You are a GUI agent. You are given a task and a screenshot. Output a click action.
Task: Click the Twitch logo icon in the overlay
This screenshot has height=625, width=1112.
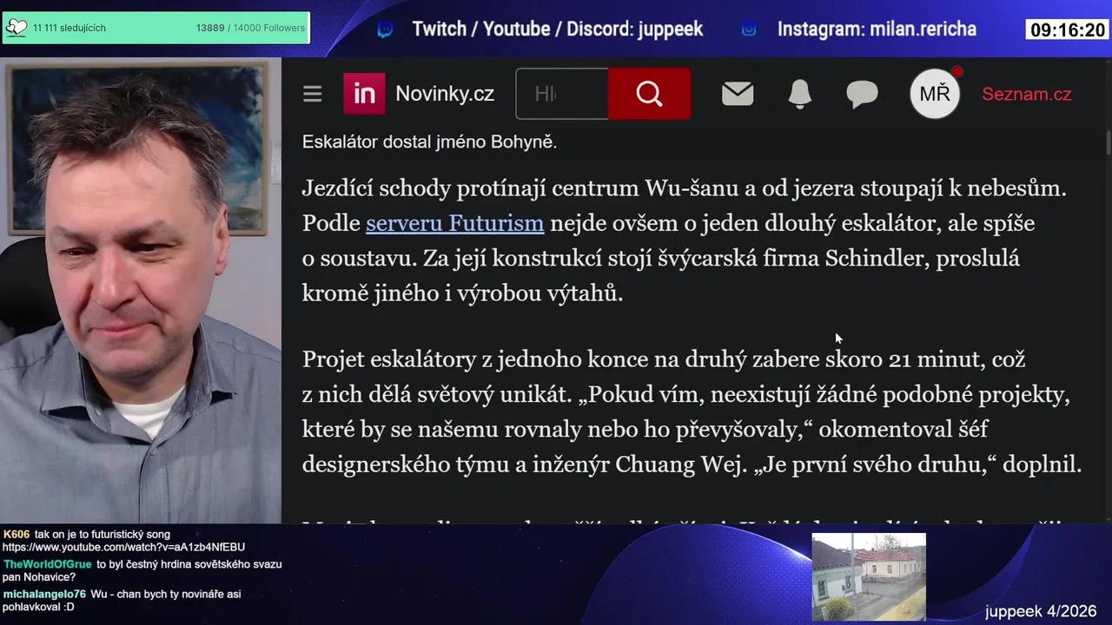[x=385, y=30]
